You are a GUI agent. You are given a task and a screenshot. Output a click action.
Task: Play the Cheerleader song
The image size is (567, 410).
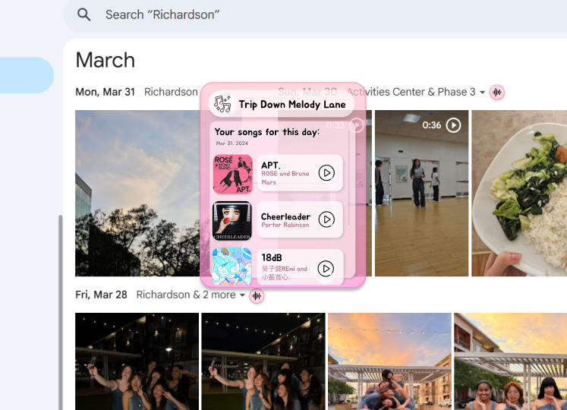[x=326, y=219]
